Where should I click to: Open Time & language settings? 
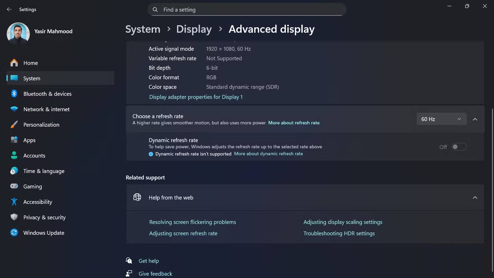pos(44,171)
